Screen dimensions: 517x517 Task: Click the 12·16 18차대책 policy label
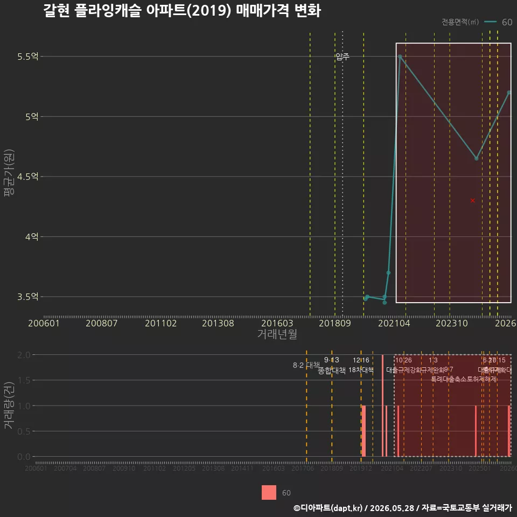point(361,365)
